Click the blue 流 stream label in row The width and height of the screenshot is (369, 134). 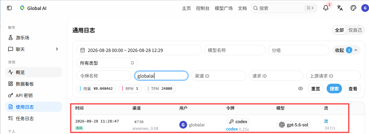pos(326,121)
